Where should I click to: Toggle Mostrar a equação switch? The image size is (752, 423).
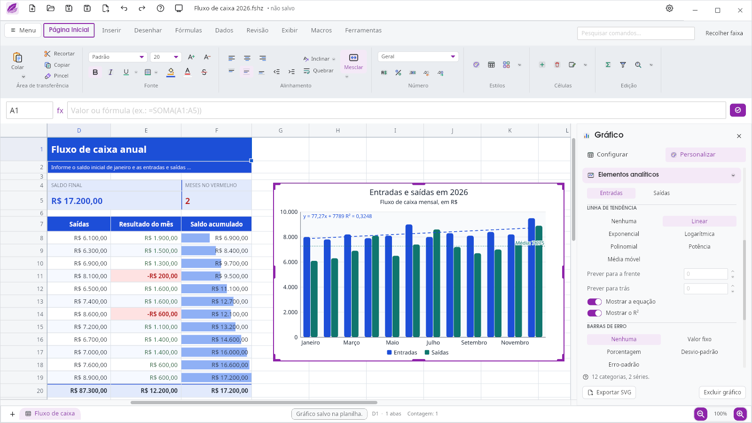tap(595, 302)
